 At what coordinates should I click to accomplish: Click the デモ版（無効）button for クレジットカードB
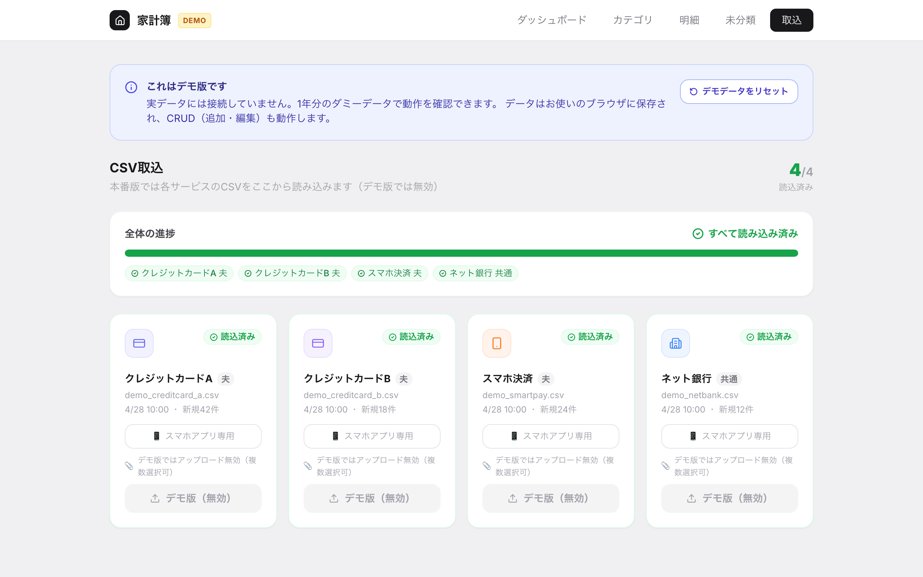pos(372,498)
